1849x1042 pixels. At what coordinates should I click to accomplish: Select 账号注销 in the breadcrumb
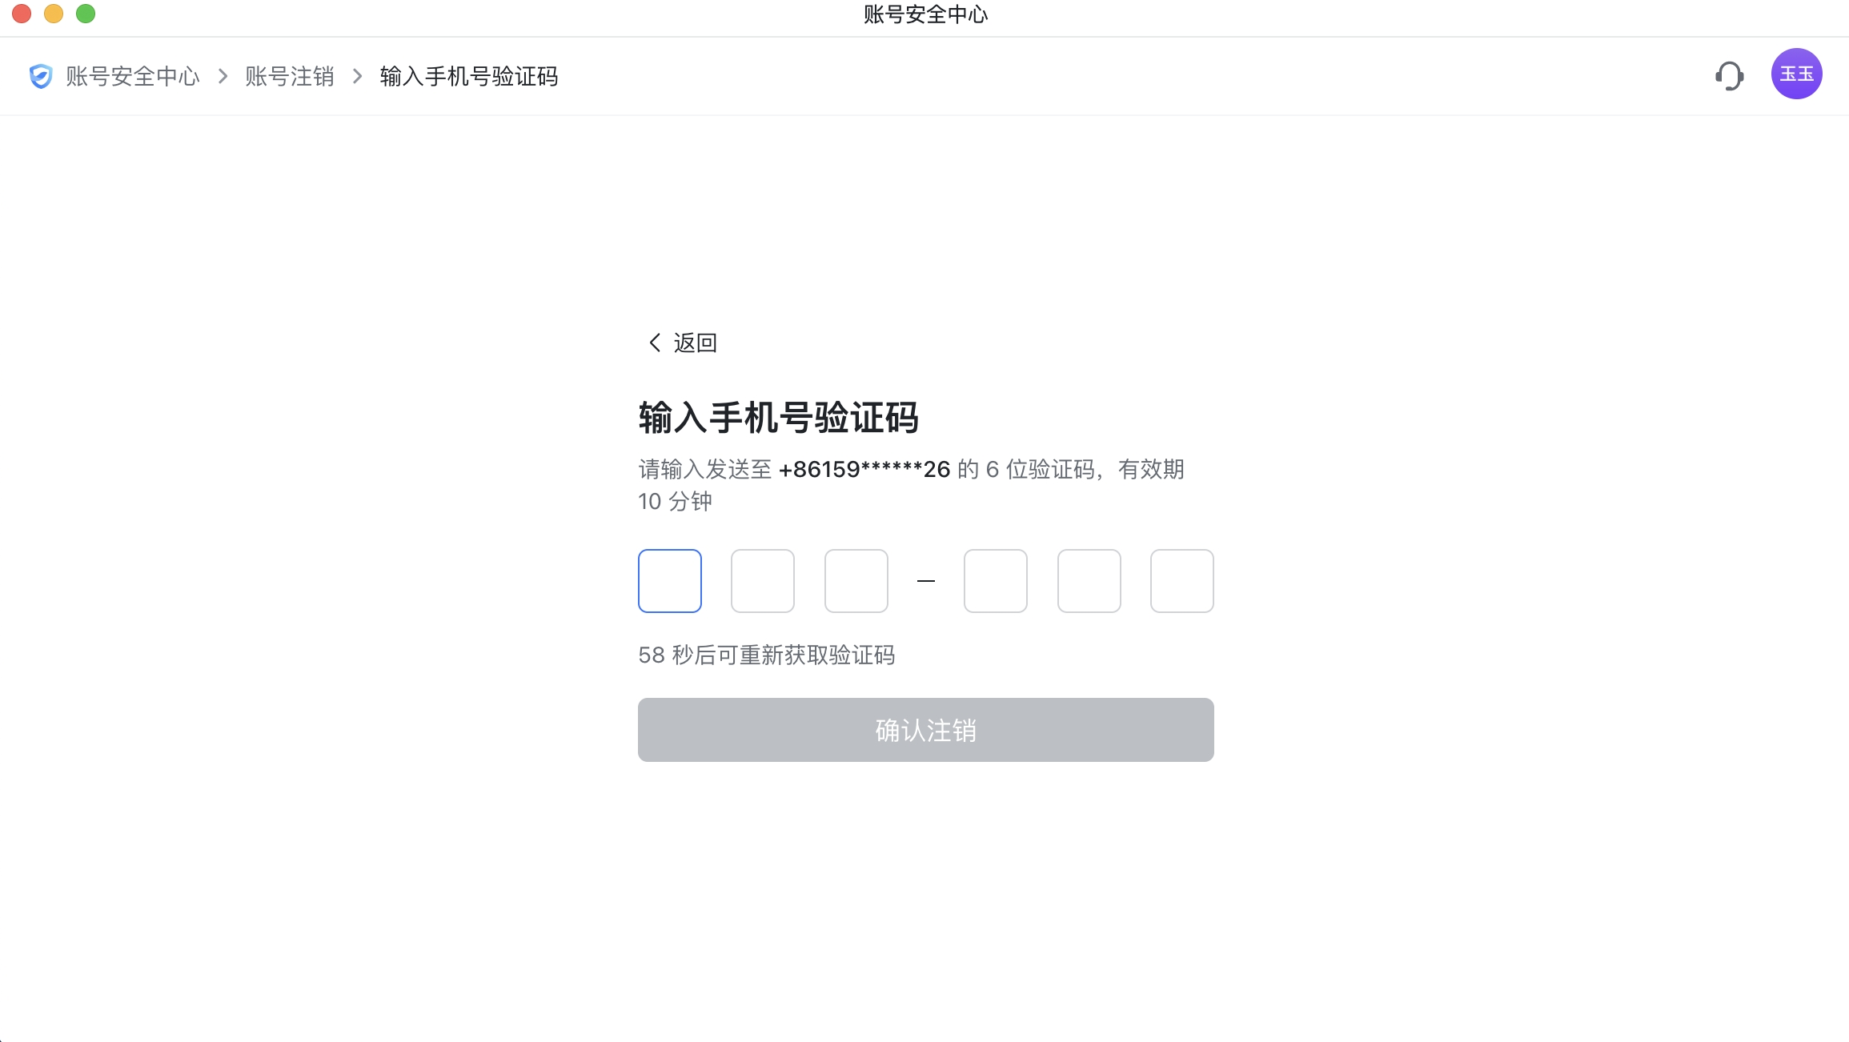click(290, 76)
